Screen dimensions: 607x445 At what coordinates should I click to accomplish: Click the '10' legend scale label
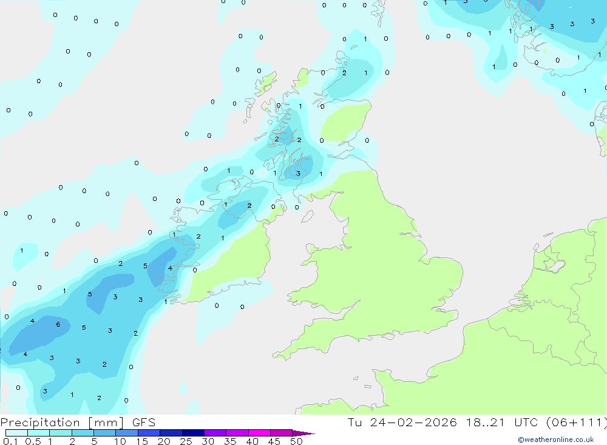[x=120, y=441]
